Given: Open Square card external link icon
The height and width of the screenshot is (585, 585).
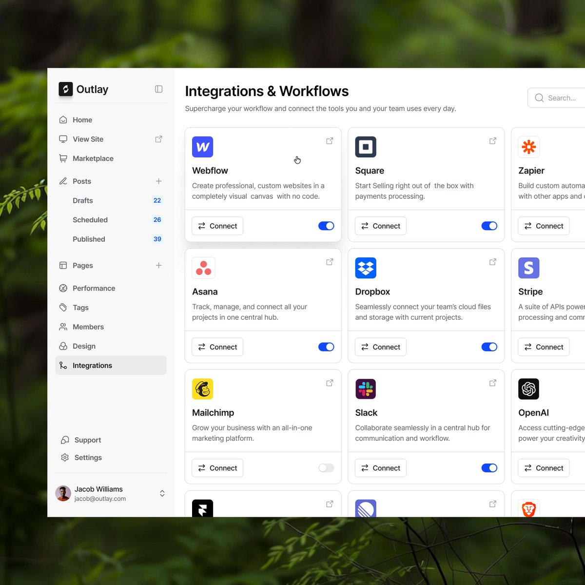Looking at the screenshot, I should 493,141.
